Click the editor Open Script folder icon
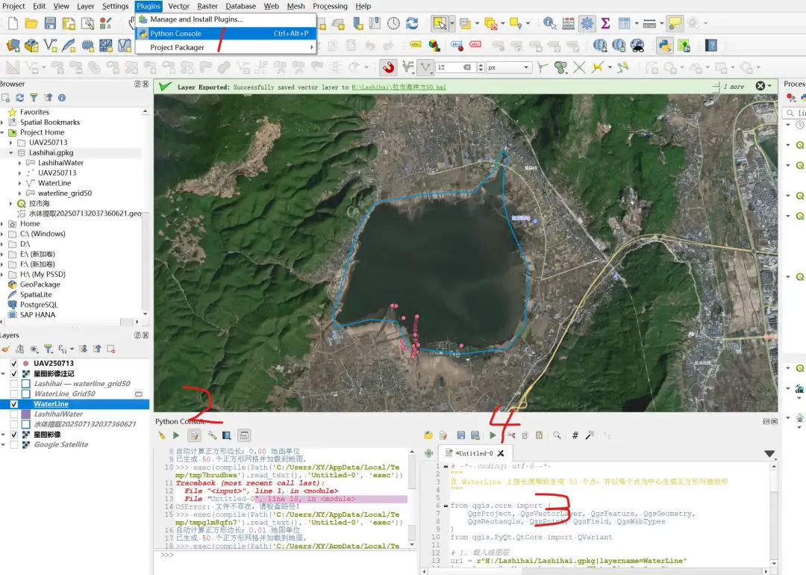Viewport: 806px width, 575px height. pos(428,435)
